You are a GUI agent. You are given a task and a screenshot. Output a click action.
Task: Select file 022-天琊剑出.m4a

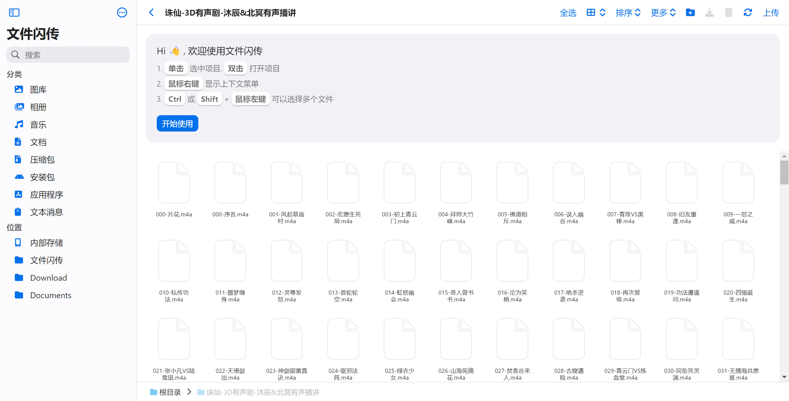click(x=230, y=349)
